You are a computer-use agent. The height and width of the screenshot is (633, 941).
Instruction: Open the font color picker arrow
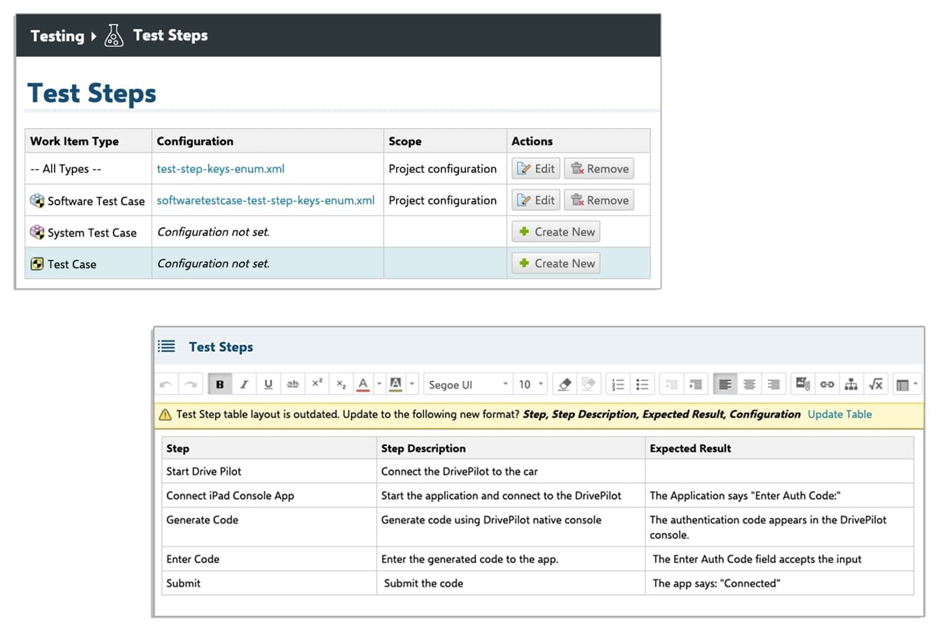(379, 384)
